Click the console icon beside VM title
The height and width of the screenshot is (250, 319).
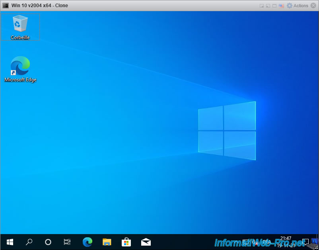6,6
